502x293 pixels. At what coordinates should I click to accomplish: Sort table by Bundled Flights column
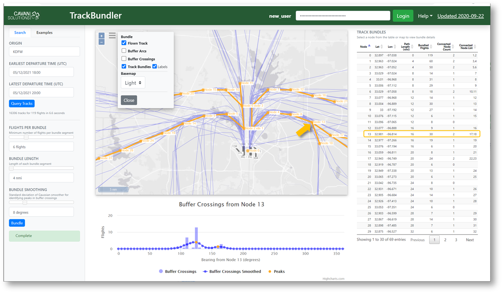(x=431, y=47)
